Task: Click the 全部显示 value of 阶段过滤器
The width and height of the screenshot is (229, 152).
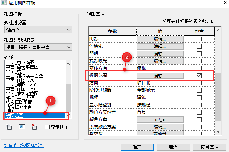Action: pos(146,90)
